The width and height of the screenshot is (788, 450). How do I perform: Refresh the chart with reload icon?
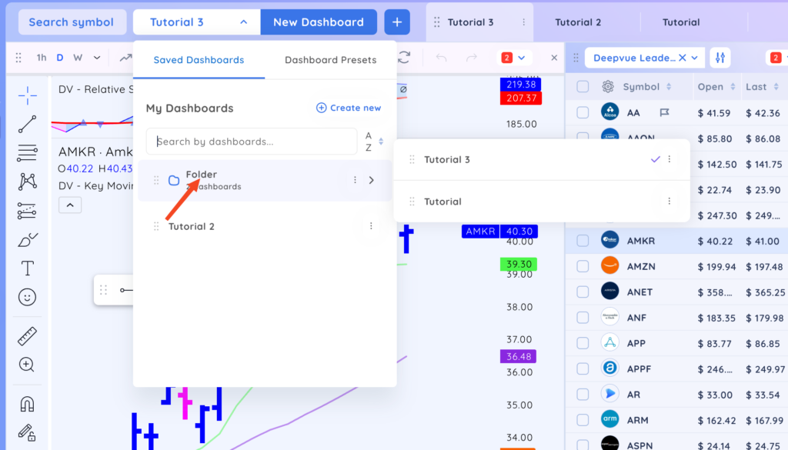point(404,57)
